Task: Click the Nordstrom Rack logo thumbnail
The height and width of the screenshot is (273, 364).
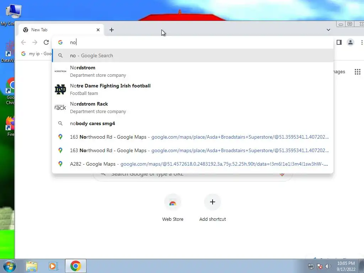Action: point(60,107)
